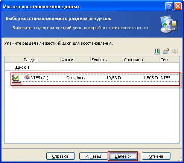Screen dimensions: 184x163
Task: Click the restore wizard header image
Action: click(x=169, y=24)
